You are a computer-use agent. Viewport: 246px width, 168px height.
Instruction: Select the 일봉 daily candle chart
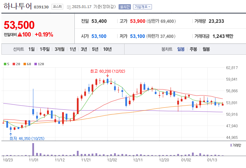[181, 49]
